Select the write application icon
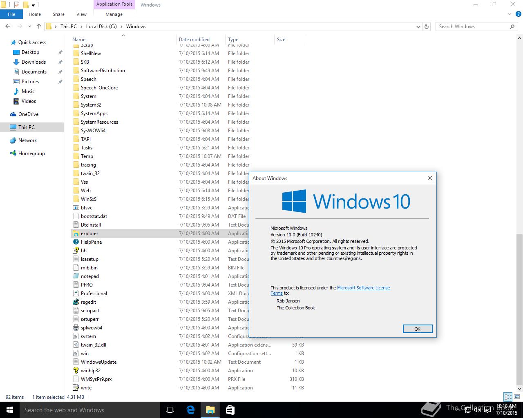This screenshot has width=523, height=418. (x=76, y=388)
